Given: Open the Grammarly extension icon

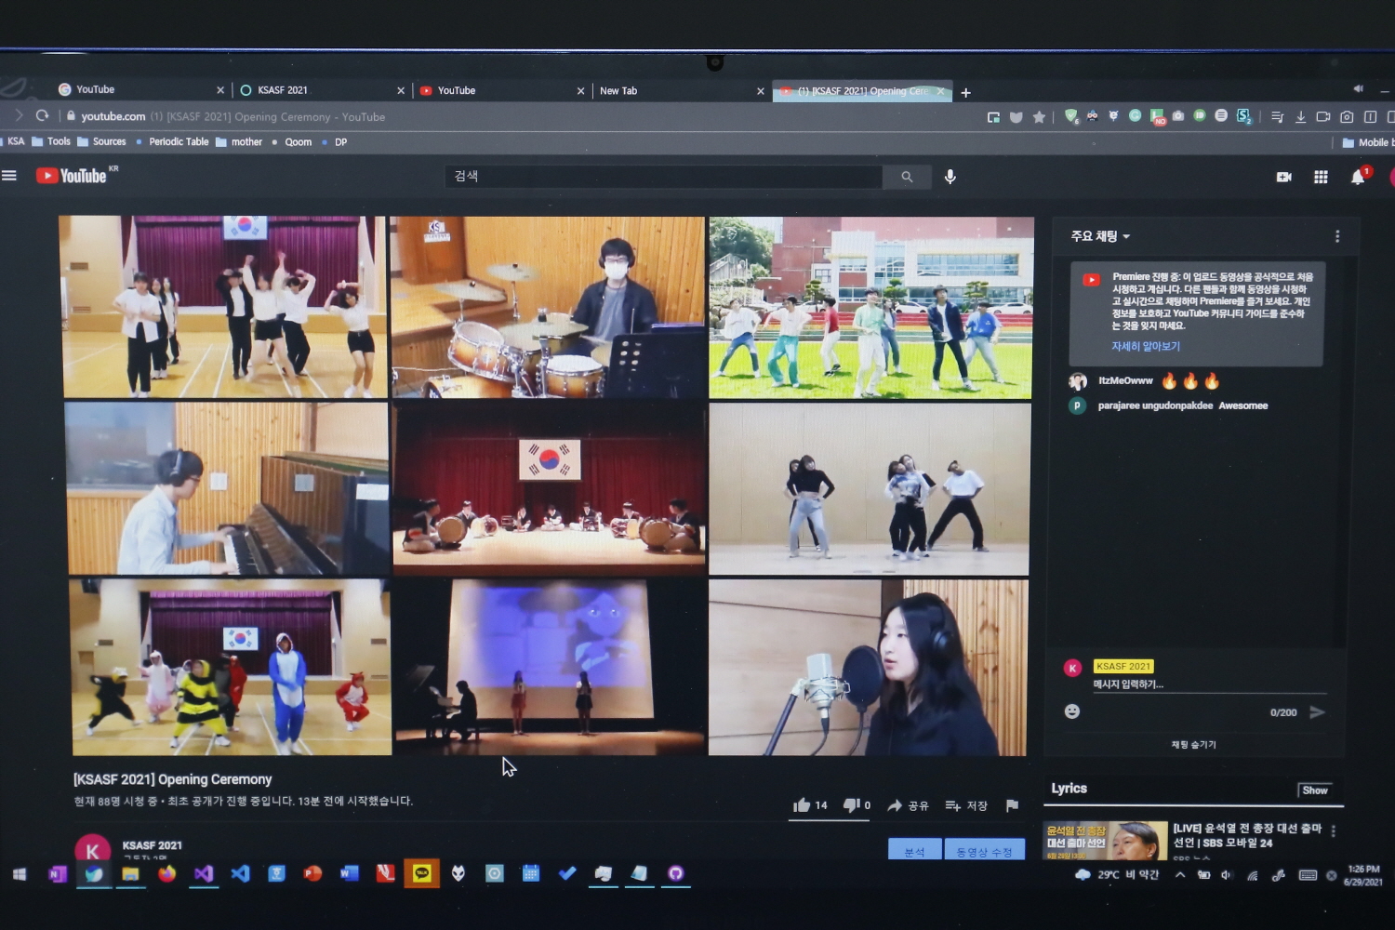Looking at the screenshot, I should tap(1135, 116).
